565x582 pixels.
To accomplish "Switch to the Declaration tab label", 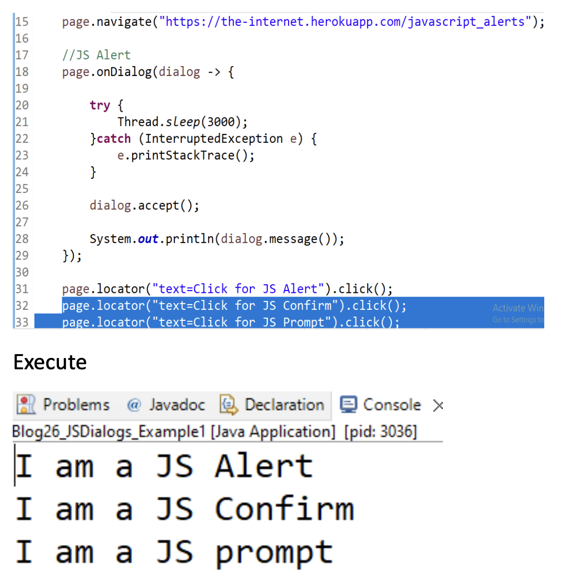I will coord(284,405).
